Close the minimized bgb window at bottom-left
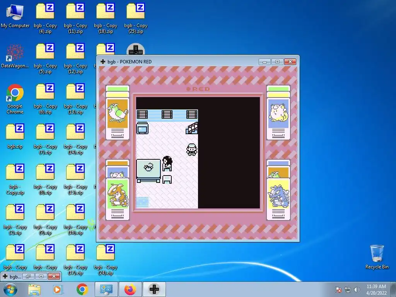 54,276
